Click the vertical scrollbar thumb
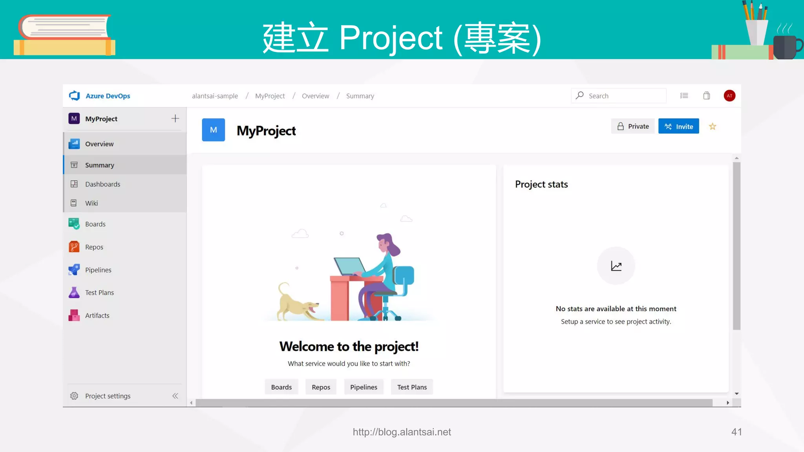The height and width of the screenshot is (452, 804). (x=736, y=246)
